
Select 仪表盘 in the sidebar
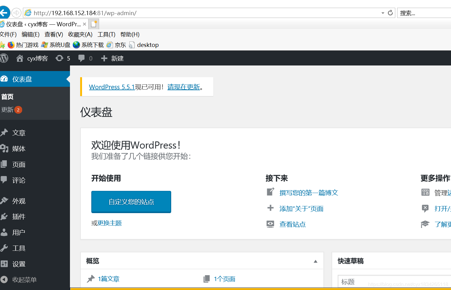(x=35, y=79)
